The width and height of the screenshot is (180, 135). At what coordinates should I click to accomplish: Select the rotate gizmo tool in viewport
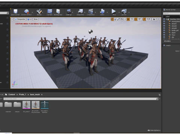(115, 19)
